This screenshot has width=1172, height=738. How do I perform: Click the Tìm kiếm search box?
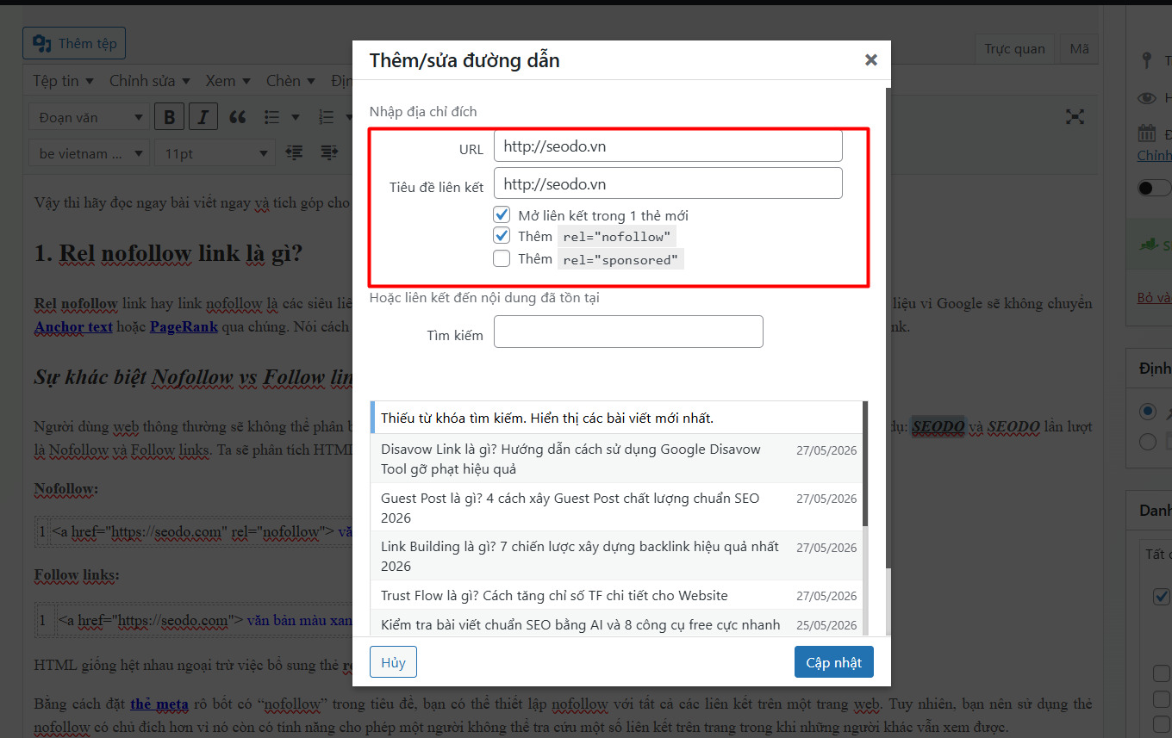point(628,332)
